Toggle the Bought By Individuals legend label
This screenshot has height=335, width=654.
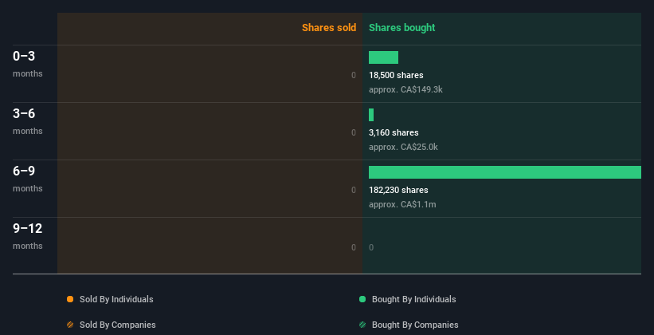(413, 299)
